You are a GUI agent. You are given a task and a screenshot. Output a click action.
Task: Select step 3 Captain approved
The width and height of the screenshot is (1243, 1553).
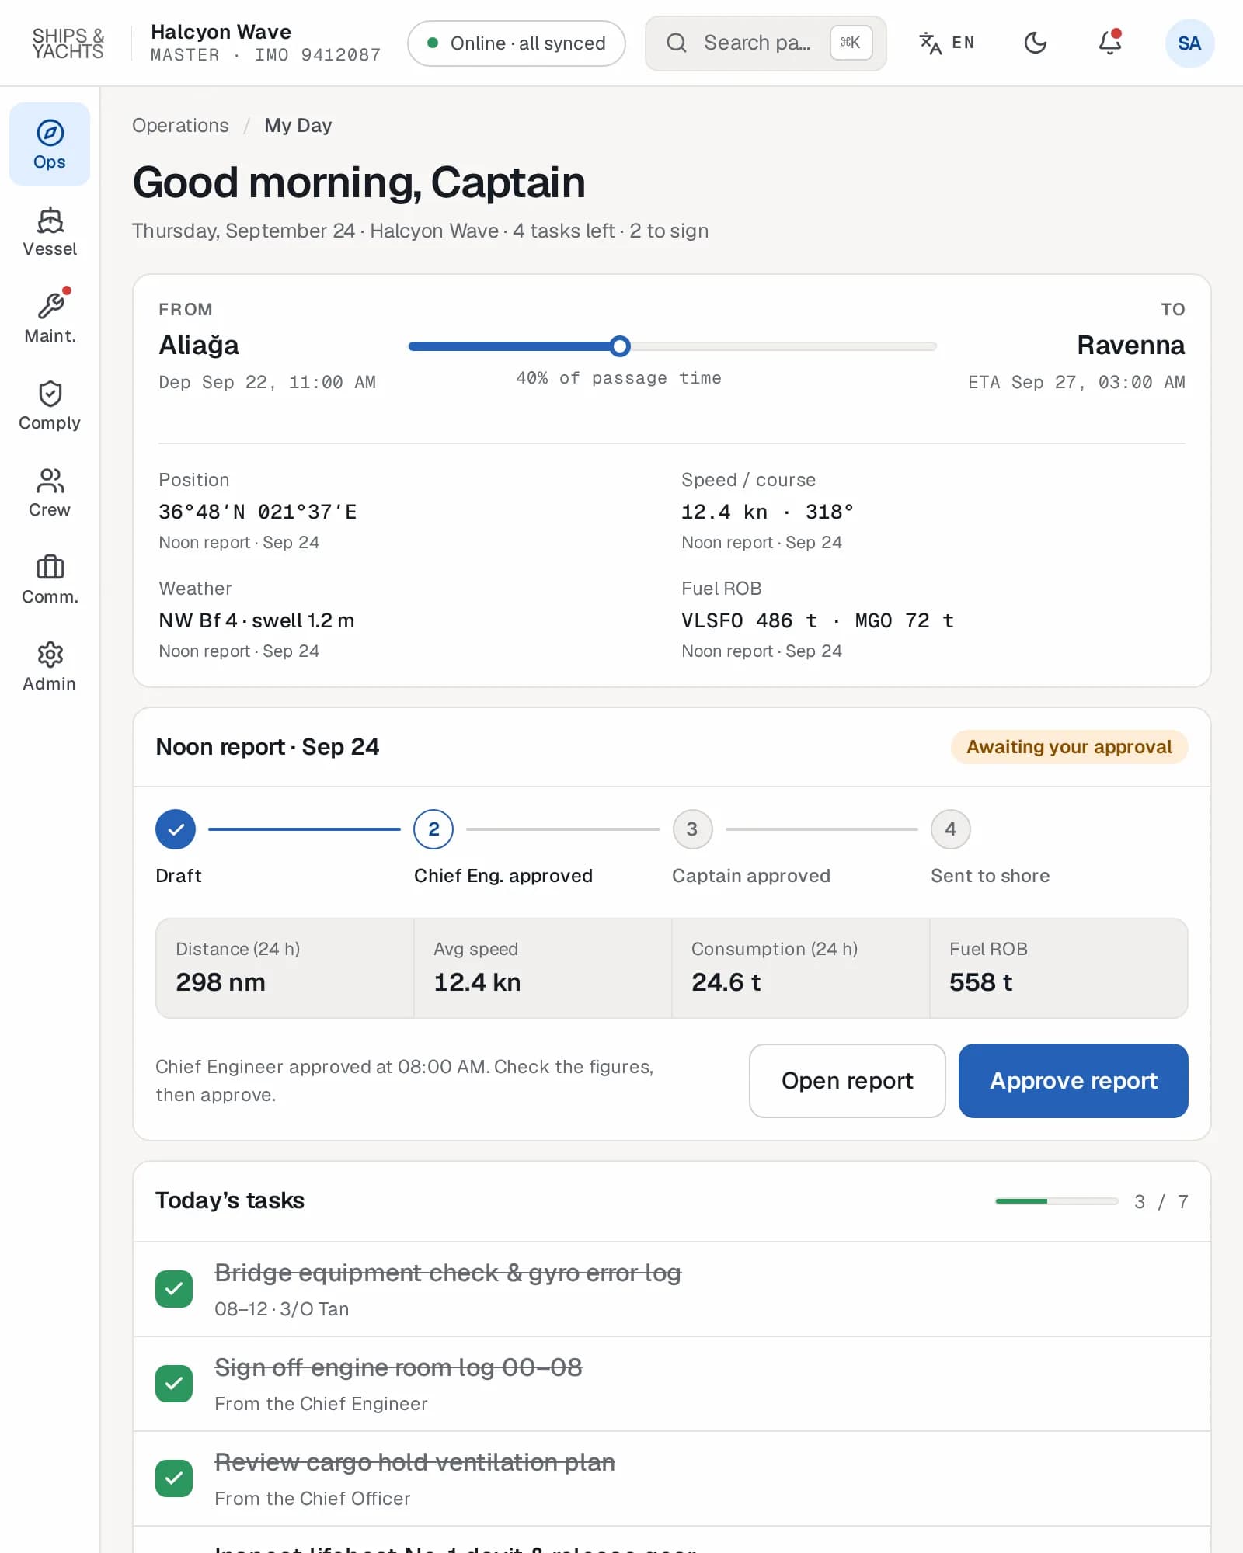(x=692, y=829)
